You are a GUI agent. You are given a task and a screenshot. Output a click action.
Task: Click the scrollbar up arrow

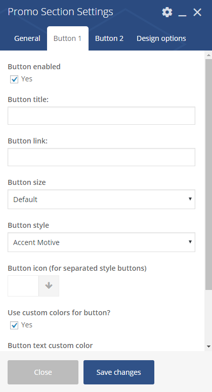tap(208, 55)
